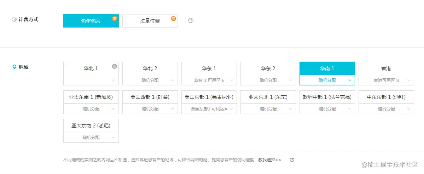The width and height of the screenshot is (424, 174).
Task: Select 亚太东北 1 (东京) region
Action: [x=268, y=97]
